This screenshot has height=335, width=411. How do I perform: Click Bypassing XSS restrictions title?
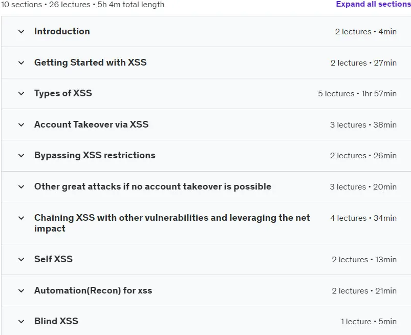(95, 155)
